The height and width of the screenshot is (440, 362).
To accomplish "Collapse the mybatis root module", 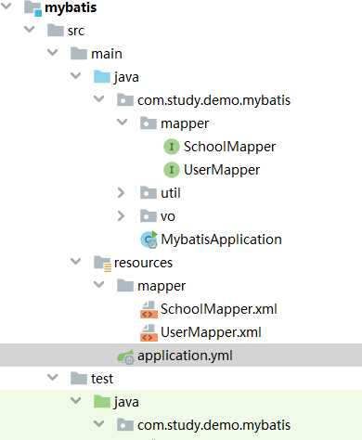I will click(x=6, y=6).
